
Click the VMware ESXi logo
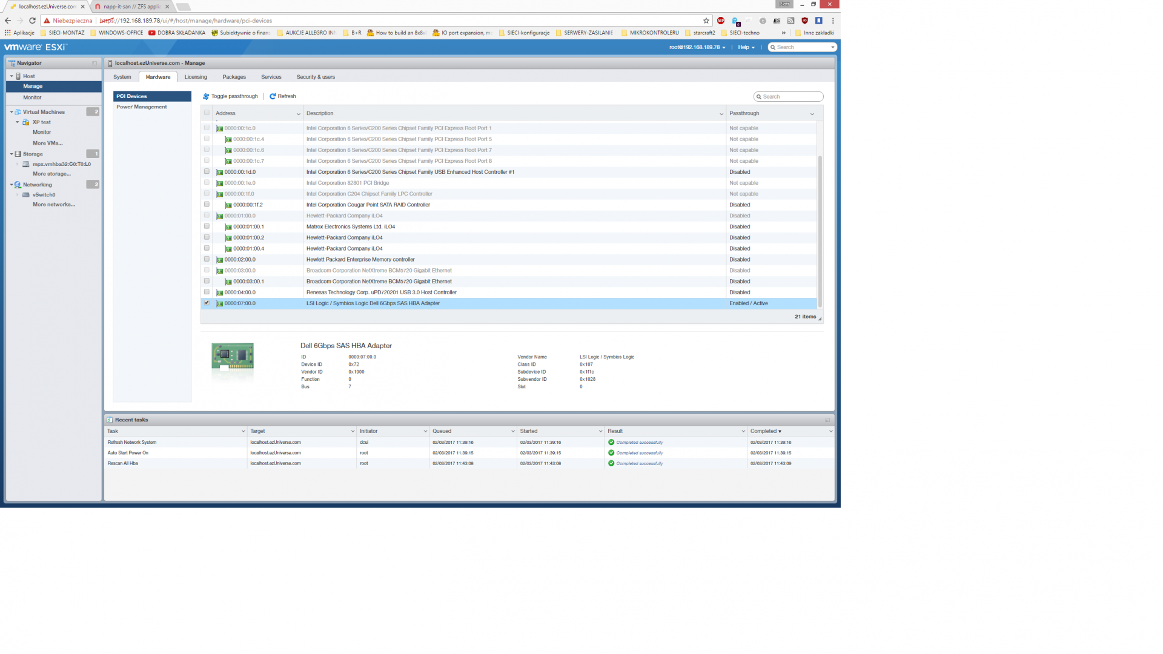(x=35, y=47)
